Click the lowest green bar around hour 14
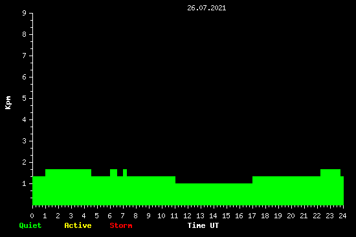 click(x=214, y=194)
